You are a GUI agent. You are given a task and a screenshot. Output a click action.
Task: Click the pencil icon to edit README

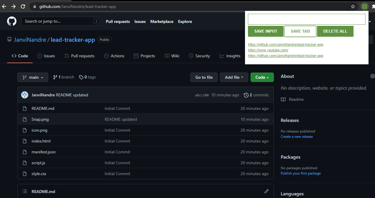pyautogui.click(x=266, y=191)
